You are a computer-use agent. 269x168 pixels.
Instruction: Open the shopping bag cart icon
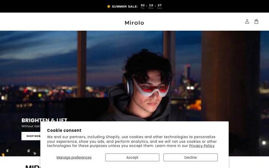256,21
